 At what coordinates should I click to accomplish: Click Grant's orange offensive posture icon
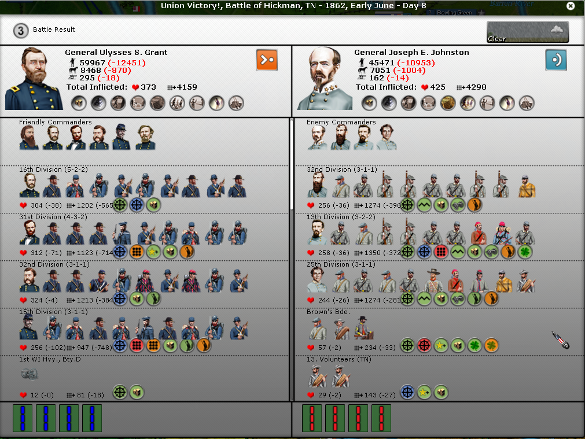click(x=267, y=60)
